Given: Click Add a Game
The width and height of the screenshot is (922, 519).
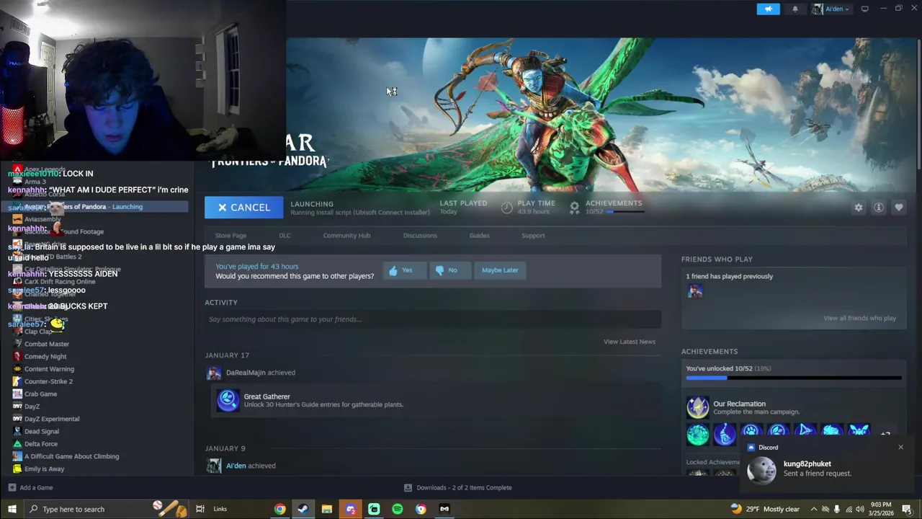Looking at the screenshot, I should point(30,488).
